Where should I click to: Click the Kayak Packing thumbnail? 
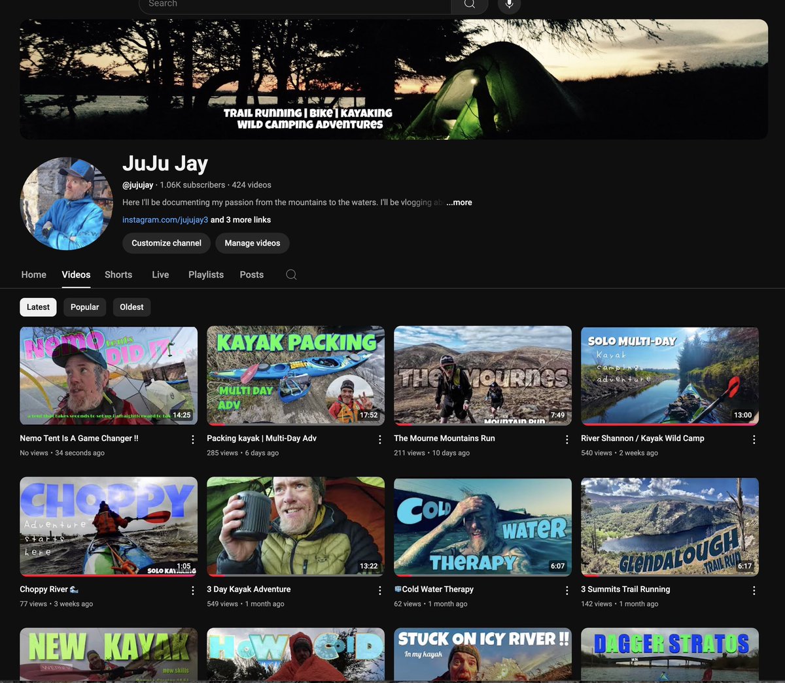[x=296, y=376]
